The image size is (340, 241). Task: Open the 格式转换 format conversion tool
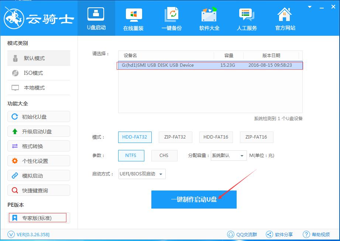[38, 146]
